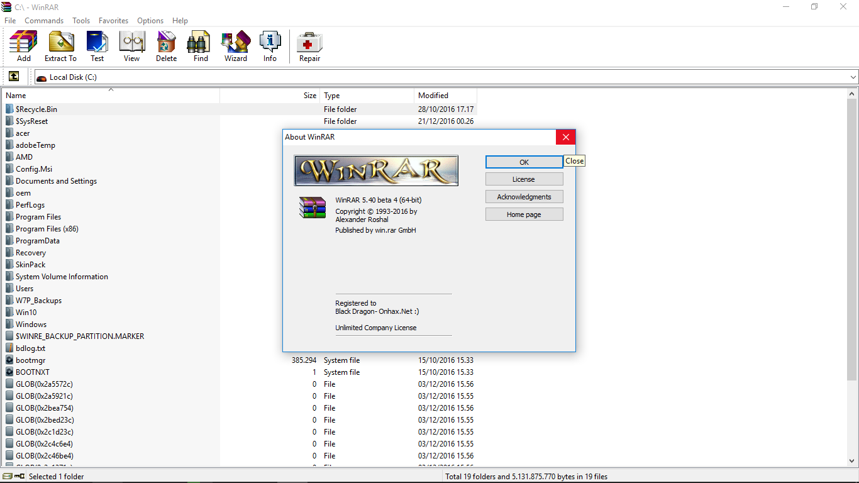Click the bootmgr system file icon
This screenshot has width=859, height=483.
[9, 360]
